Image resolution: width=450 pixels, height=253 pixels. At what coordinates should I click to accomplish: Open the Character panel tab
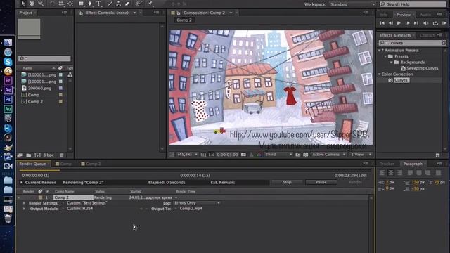pyautogui.click(x=427, y=35)
